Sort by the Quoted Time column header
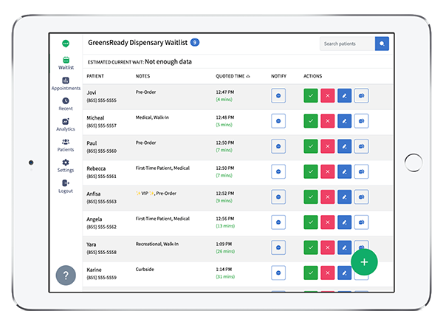 233,76
